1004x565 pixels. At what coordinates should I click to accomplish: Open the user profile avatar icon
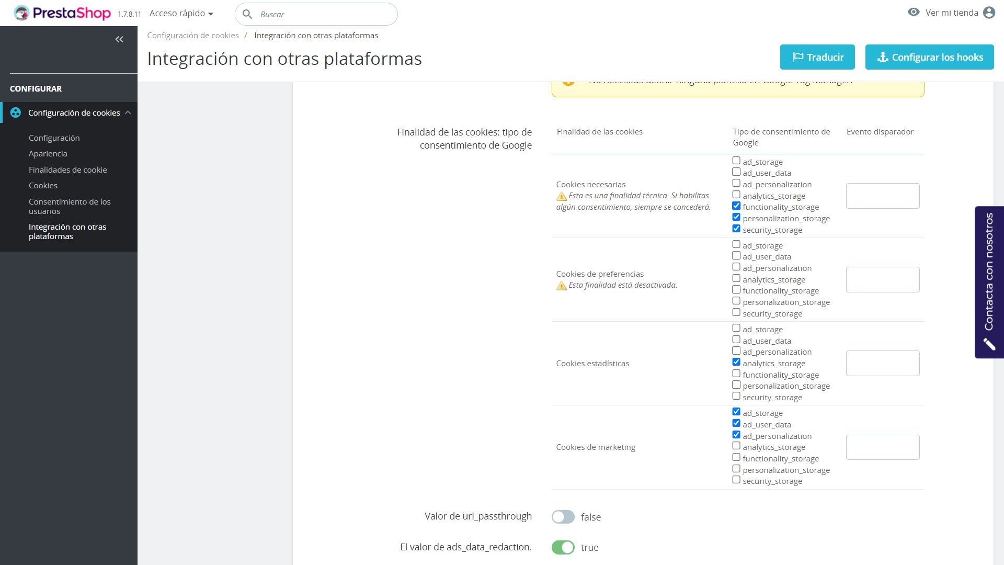pos(988,13)
